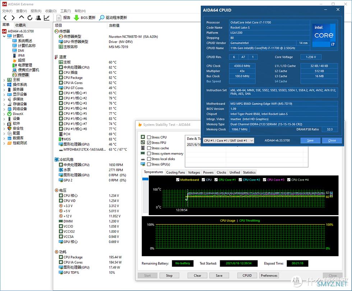Select 电源管理 power management tree item
Screen dimensions: 352x291
point(25,65)
